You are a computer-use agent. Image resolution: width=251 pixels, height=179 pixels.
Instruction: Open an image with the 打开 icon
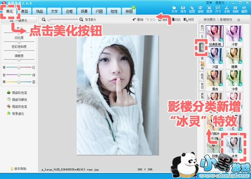coord(174,10)
